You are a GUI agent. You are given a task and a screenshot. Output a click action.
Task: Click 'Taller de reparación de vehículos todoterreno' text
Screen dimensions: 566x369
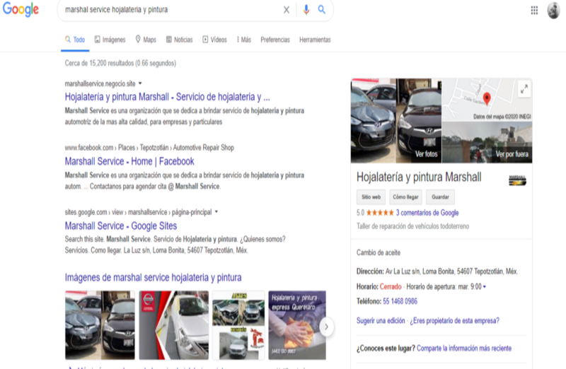click(413, 226)
